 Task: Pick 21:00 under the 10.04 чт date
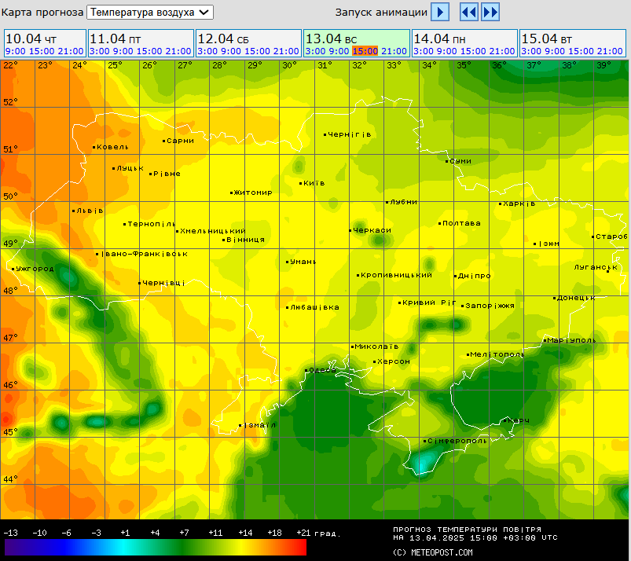[x=71, y=51]
